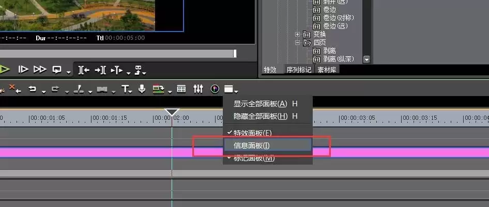Screen dimensions: 489x207
Task: Click the add cut point icon
Action: tap(79, 90)
